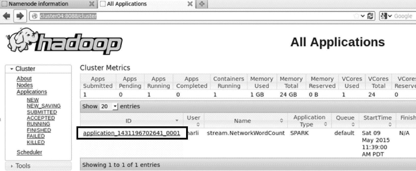Click the SPARK application type cell
The image size is (416, 171).
pos(299,133)
